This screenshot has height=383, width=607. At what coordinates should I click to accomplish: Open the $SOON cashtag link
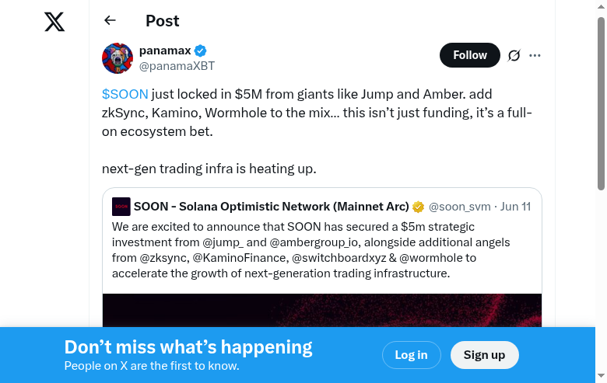tap(125, 95)
